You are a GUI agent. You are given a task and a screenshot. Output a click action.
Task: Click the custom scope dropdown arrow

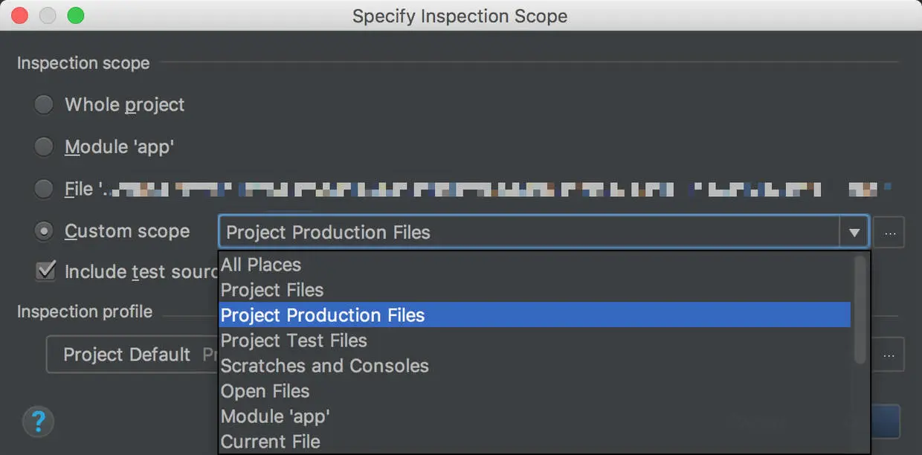[x=854, y=233]
